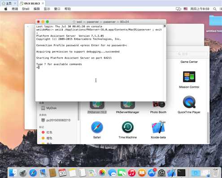222x178 pixels.
Task: Open the 窗口 (Window) menu
Action: 57,9
